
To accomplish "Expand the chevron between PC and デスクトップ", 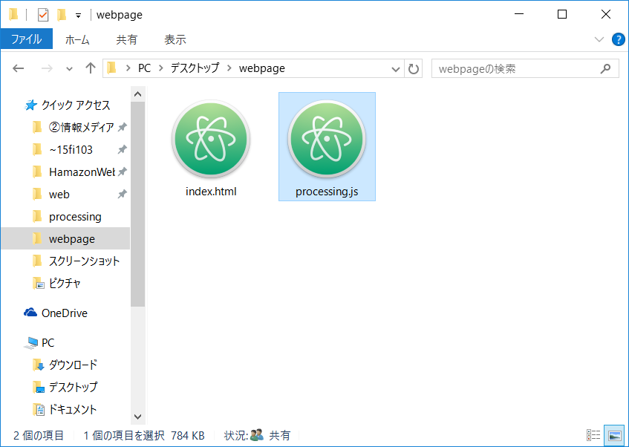I will (x=161, y=68).
